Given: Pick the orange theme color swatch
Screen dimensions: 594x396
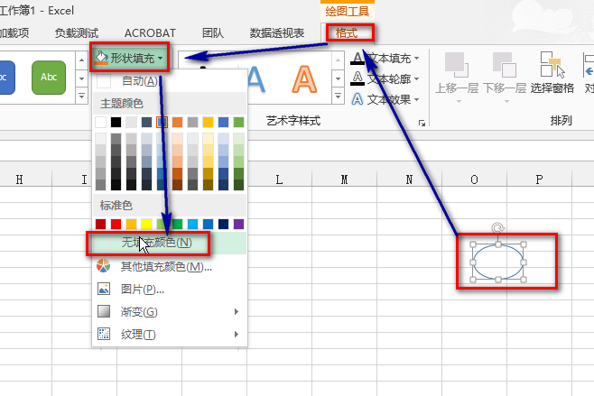Looking at the screenshot, I should [177, 123].
